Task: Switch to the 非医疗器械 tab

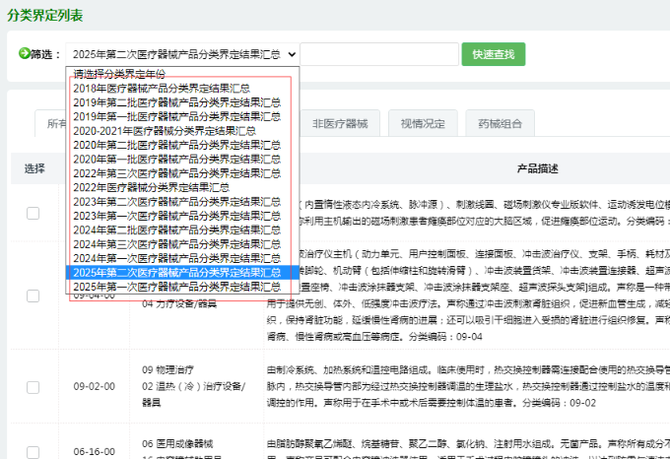Action: click(x=340, y=124)
